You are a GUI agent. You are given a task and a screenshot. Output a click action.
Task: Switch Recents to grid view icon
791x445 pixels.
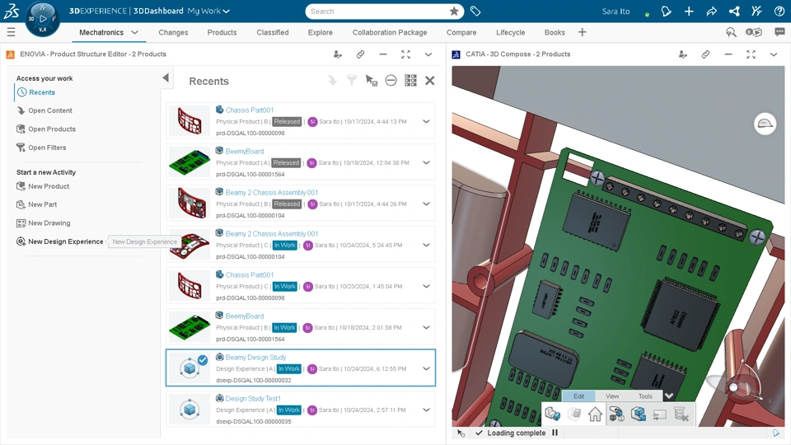[x=410, y=80]
